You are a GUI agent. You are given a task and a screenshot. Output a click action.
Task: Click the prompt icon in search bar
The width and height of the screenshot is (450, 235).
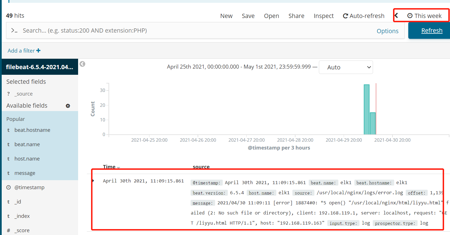(x=14, y=30)
